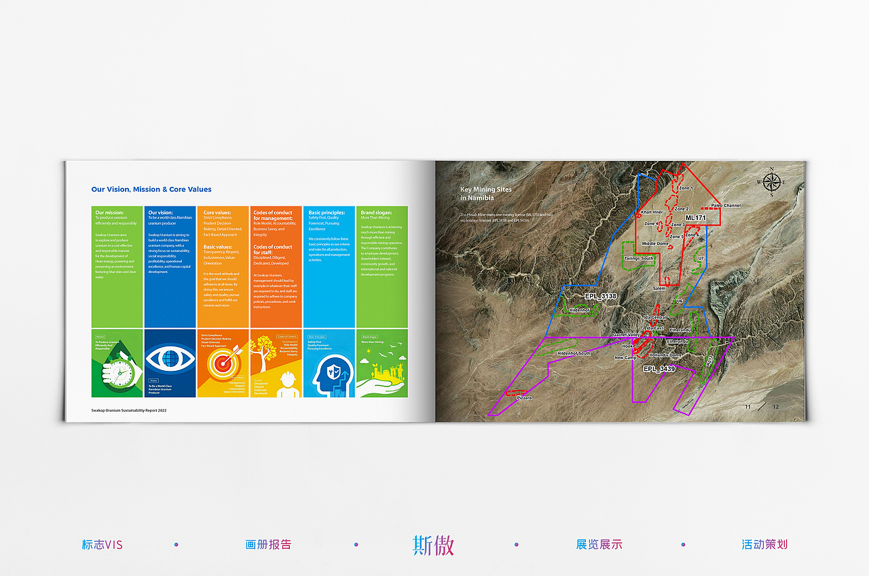
Task: Click the 'Hook' map label
Action: 627,346
